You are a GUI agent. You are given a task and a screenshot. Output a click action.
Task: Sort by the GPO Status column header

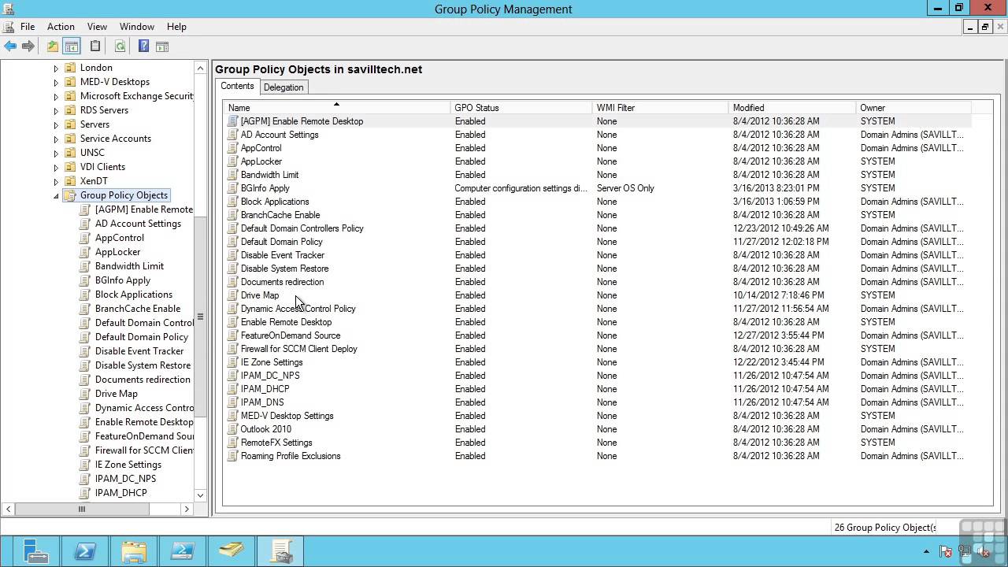521,108
